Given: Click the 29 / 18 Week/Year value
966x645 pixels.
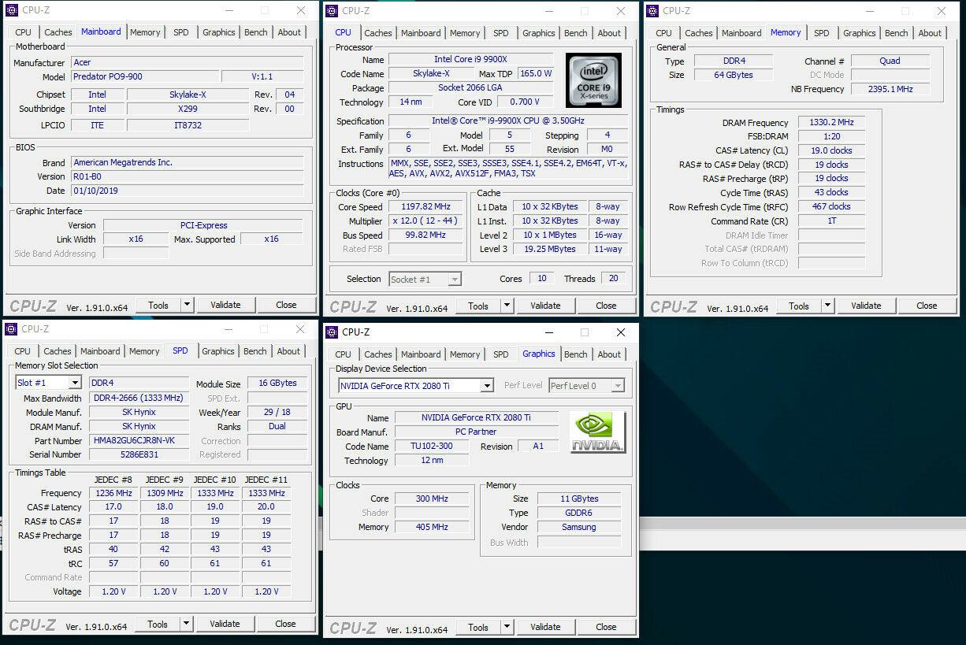Looking at the screenshot, I should pyautogui.click(x=277, y=412).
